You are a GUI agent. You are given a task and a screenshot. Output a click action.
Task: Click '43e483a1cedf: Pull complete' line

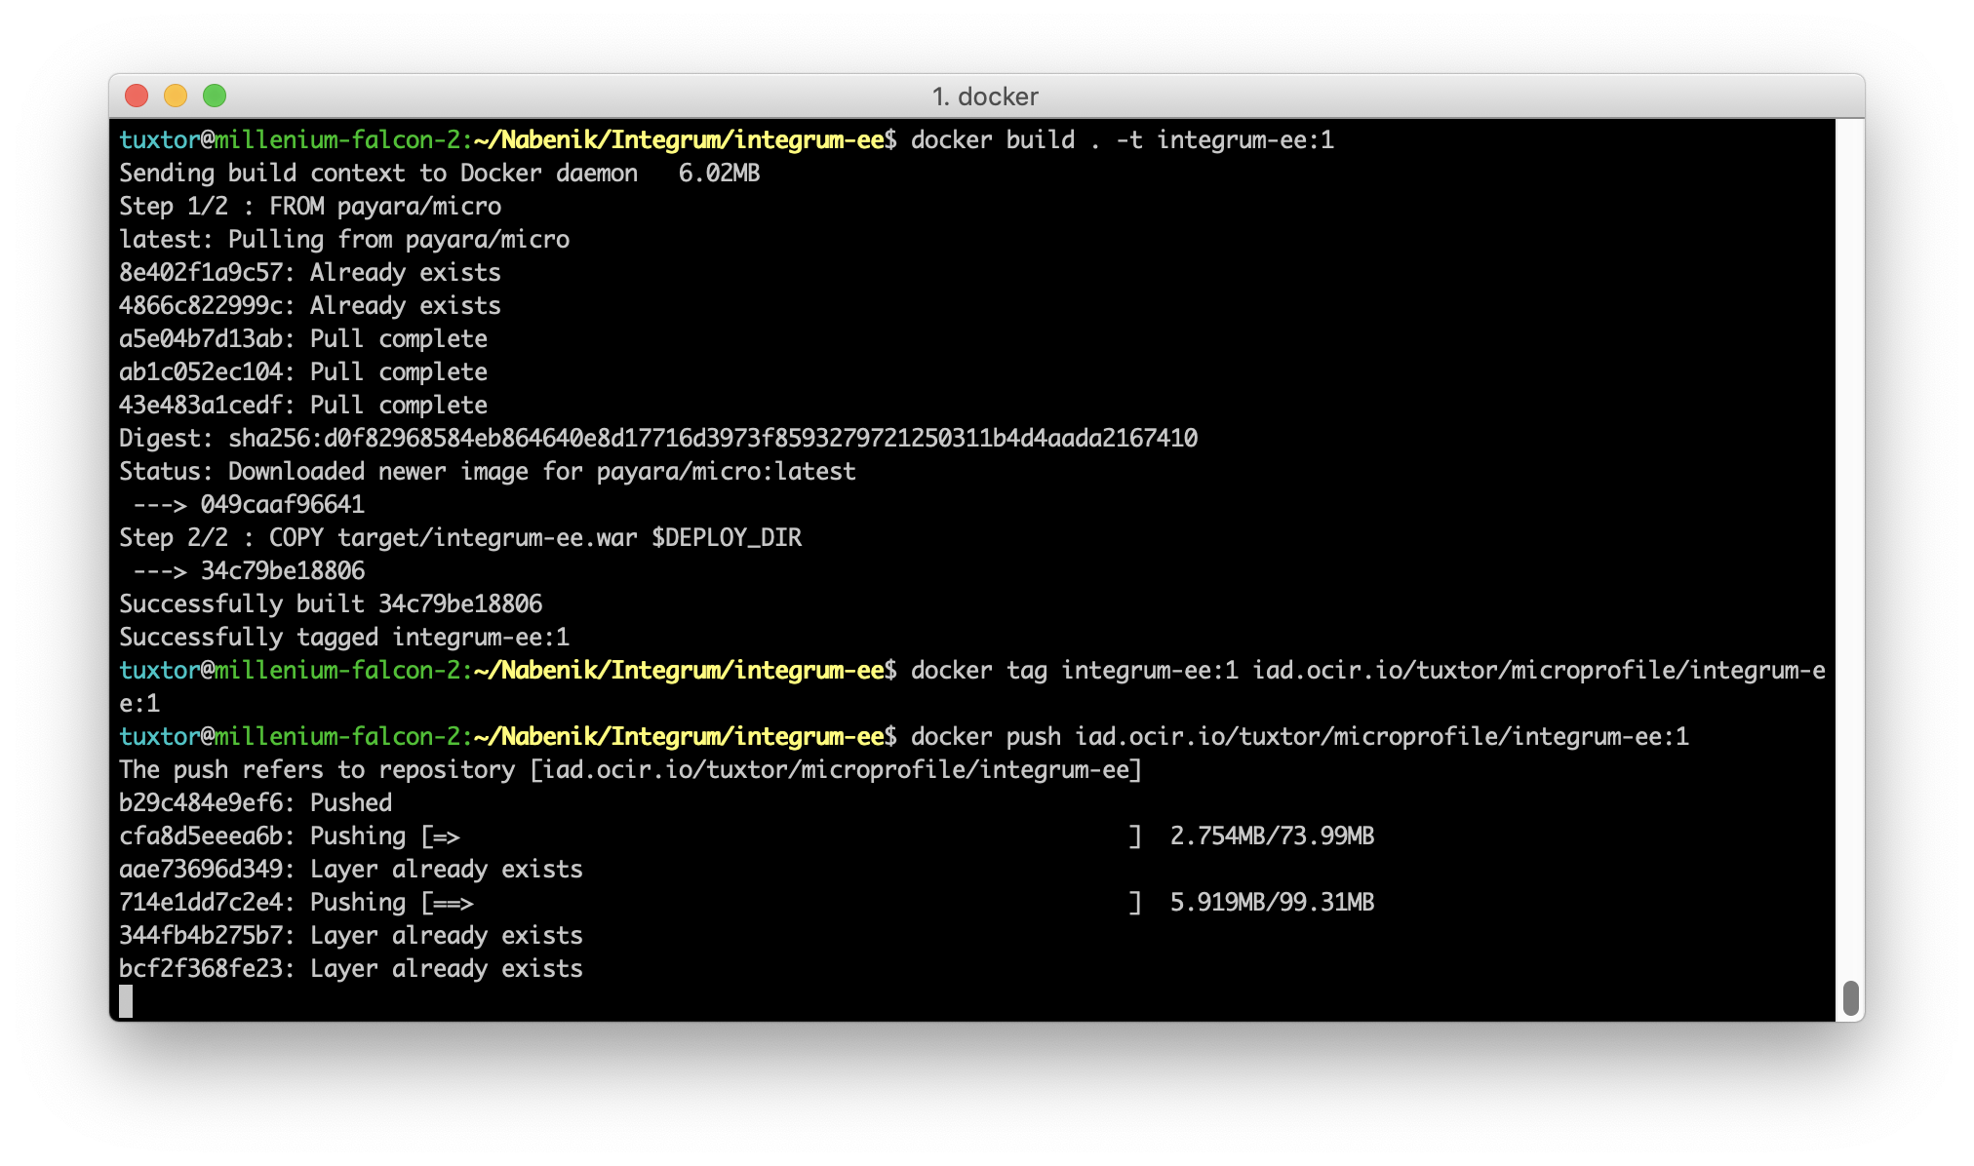(x=303, y=406)
